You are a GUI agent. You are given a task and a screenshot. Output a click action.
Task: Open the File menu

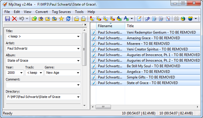7,12
